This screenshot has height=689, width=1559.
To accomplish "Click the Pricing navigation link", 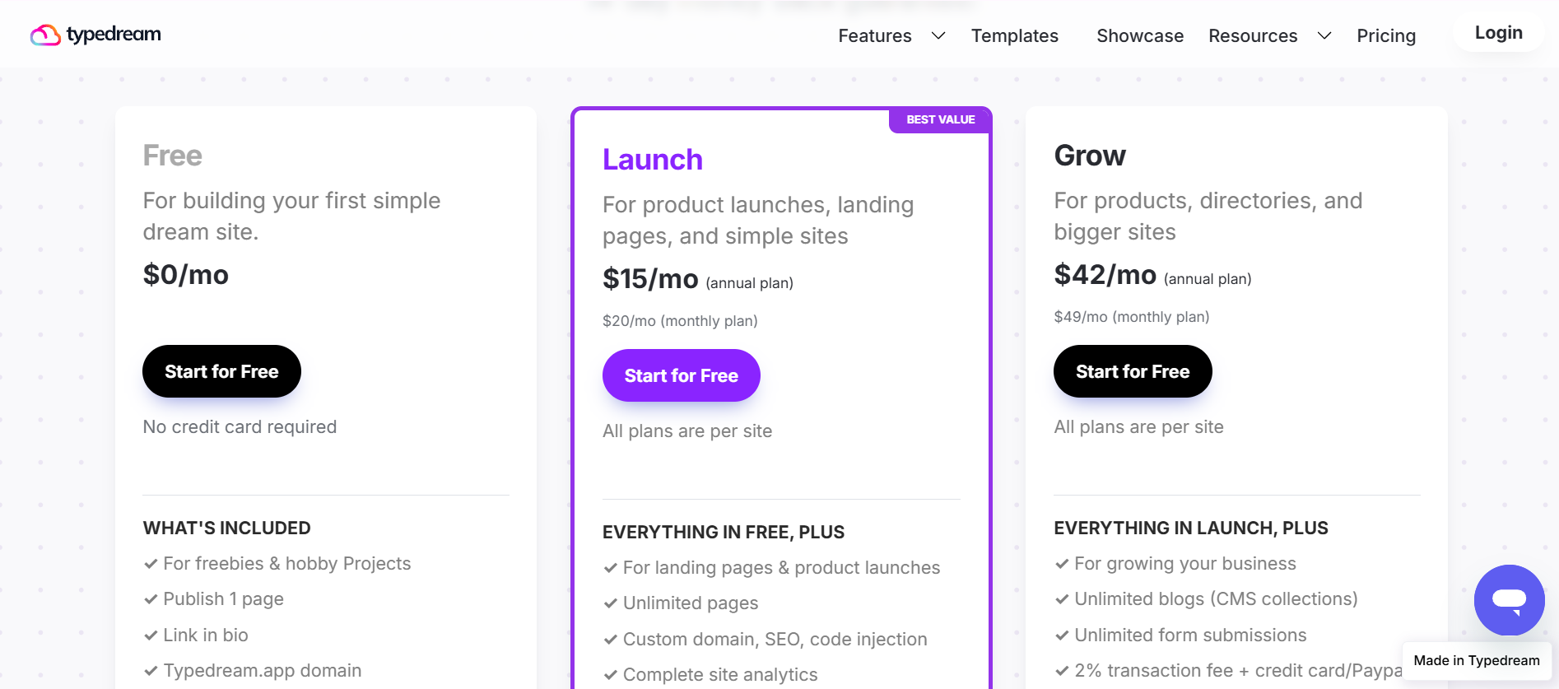I will point(1386,35).
